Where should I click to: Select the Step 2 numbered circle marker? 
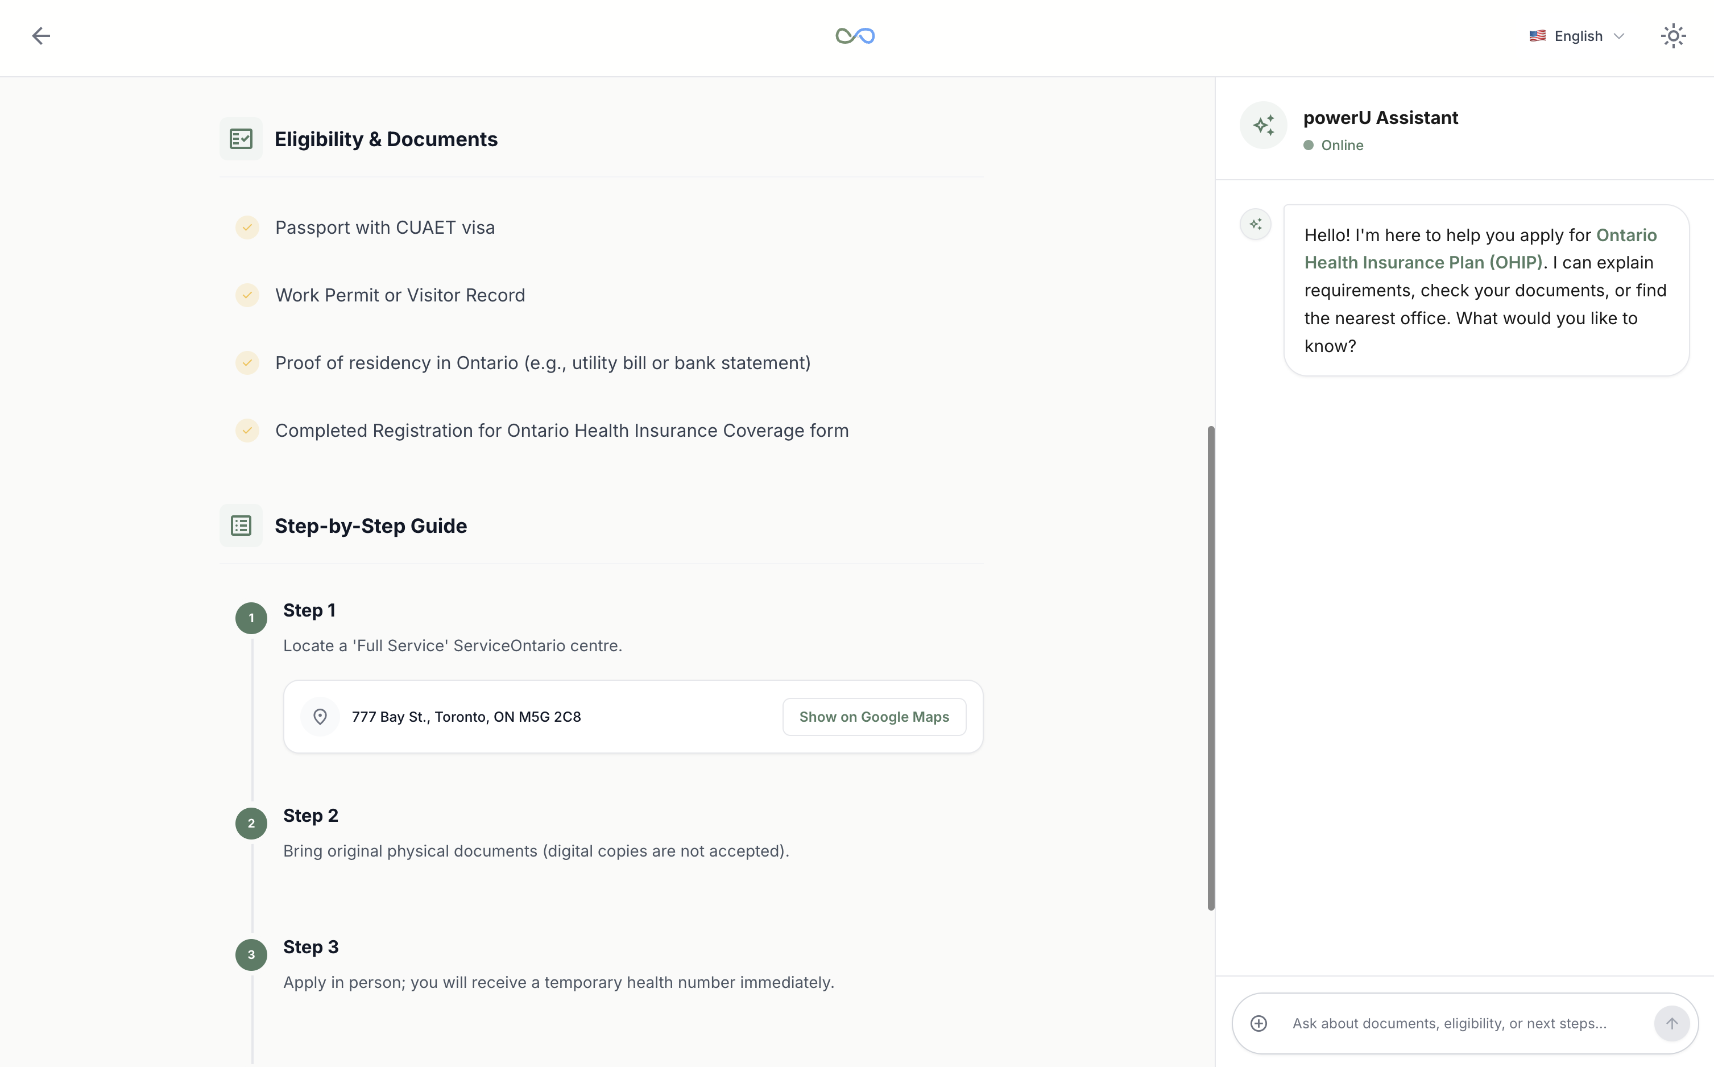tap(251, 824)
